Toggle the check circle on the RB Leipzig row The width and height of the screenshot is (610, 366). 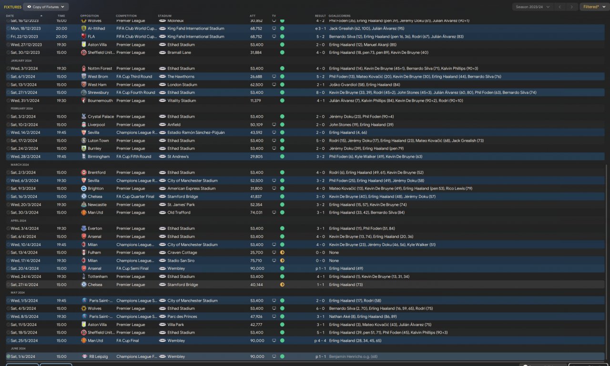coord(8,356)
